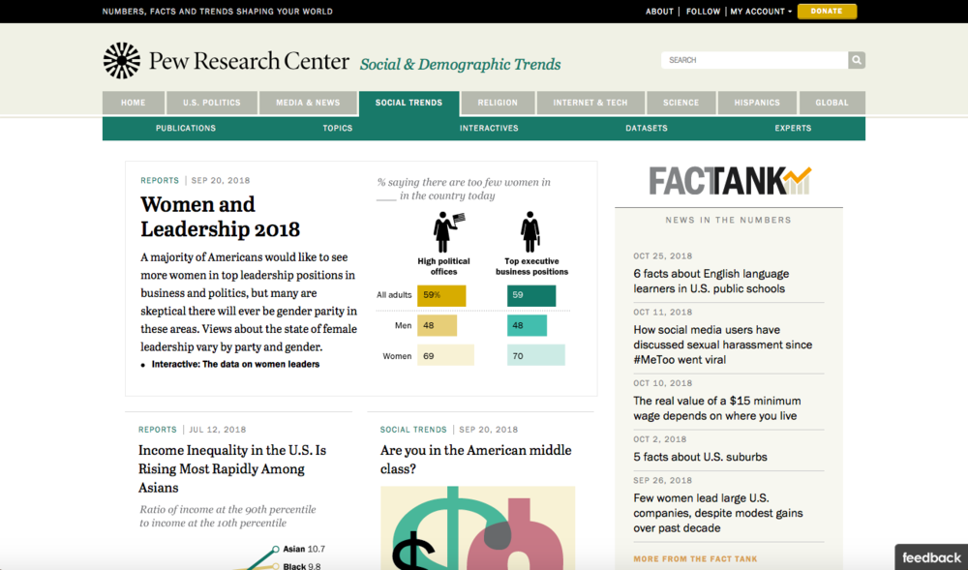The height and width of the screenshot is (570, 968).
Task: Click the Donate button
Action: tap(827, 11)
